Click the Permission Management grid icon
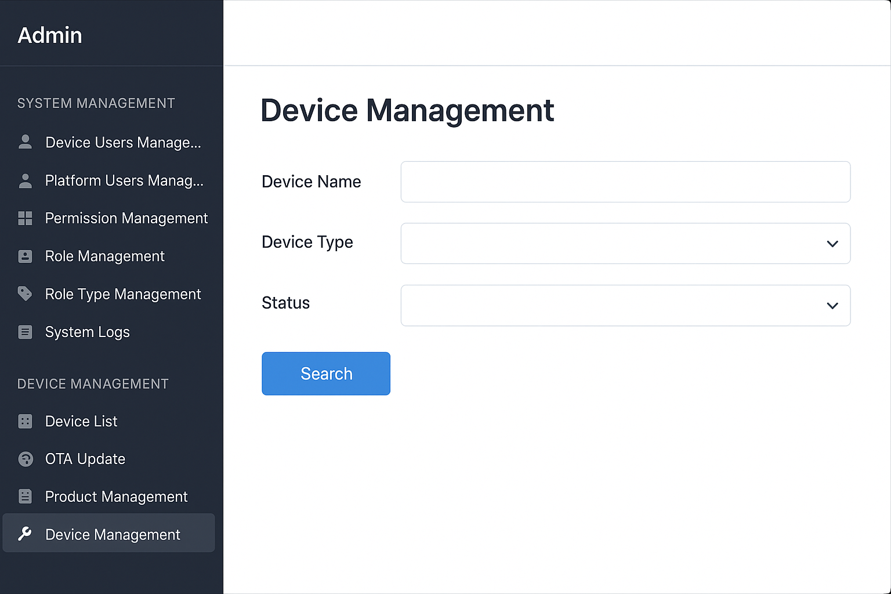The width and height of the screenshot is (891, 594). pos(25,218)
